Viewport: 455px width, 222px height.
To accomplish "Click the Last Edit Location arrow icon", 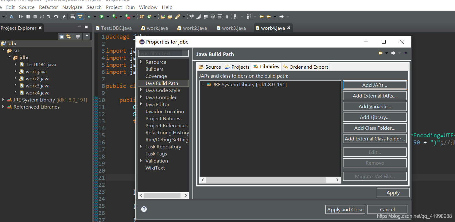I will pos(261,17).
